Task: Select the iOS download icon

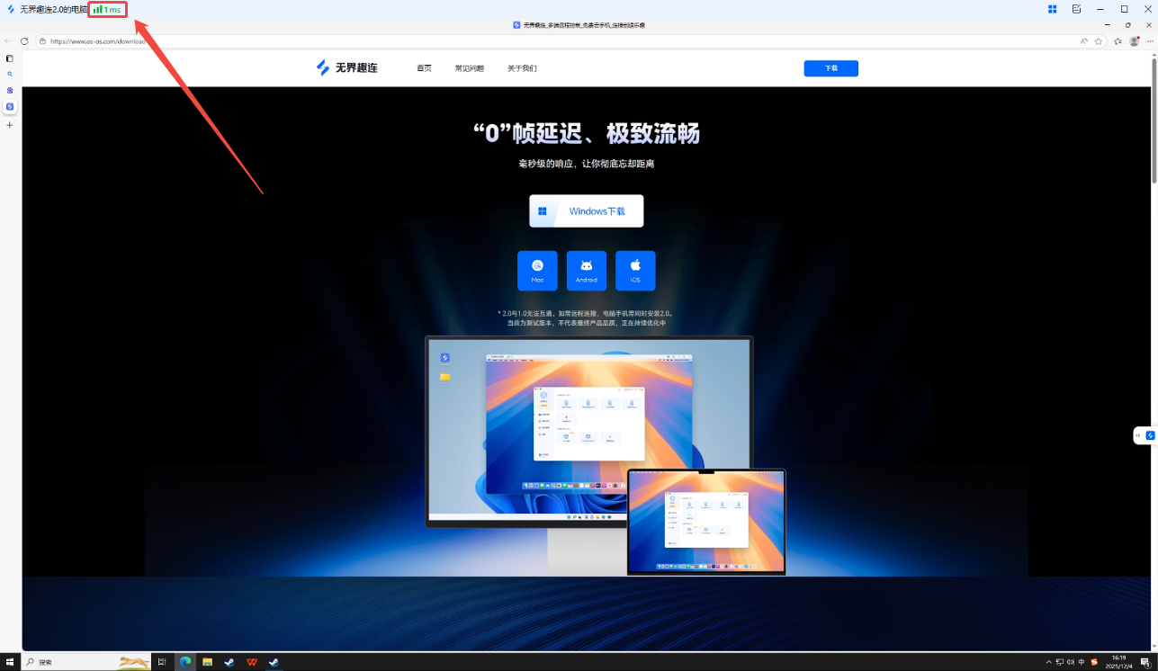Action: [636, 270]
